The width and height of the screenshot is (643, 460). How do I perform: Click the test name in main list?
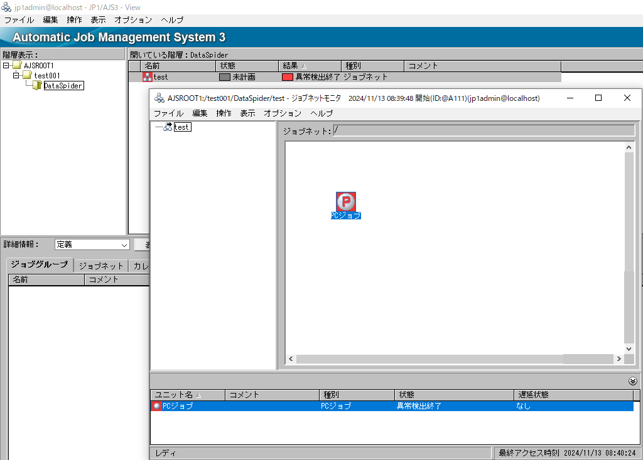(160, 77)
